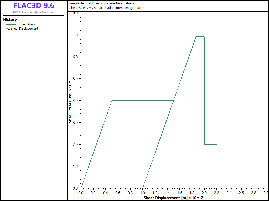Viewport: 269px width, 201px height.
Task: Click the residual curve segment at 2.0 stress
Action: pyautogui.click(x=211, y=144)
